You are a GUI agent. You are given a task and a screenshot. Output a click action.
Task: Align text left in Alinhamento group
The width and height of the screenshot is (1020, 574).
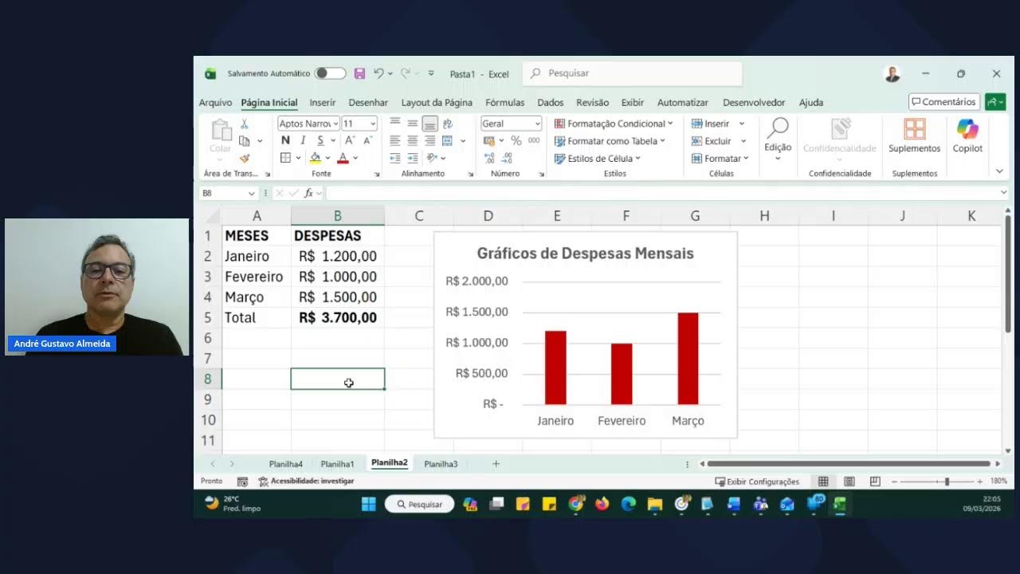tap(395, 141)
